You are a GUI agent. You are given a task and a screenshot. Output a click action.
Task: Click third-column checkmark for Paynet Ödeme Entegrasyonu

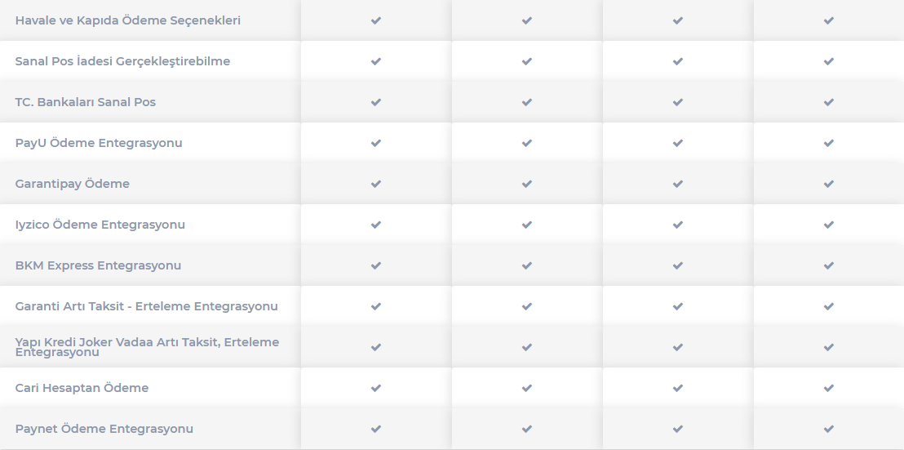click(x=678, y=429)
